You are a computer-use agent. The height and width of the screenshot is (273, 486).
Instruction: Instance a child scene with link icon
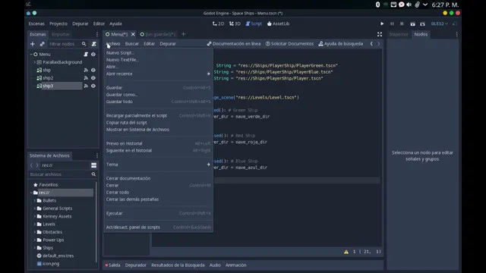43,44
